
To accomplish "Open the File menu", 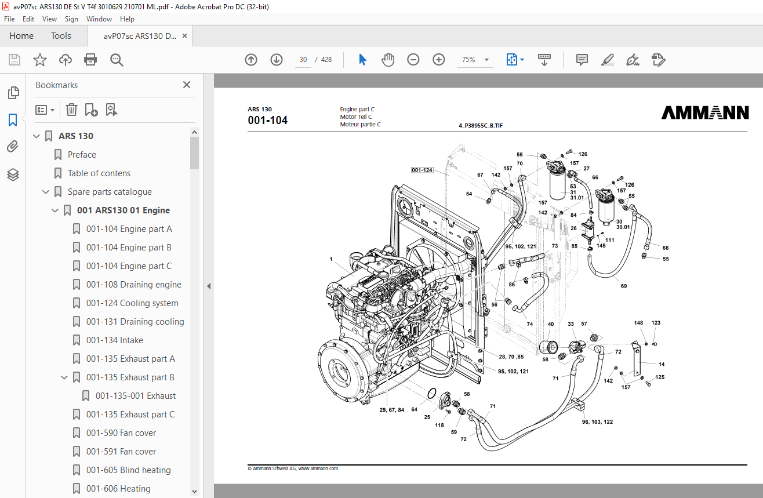I will point(9,19).
